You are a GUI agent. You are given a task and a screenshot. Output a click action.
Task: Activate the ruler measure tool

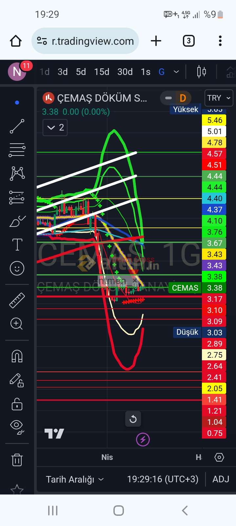(x=17, y=300)
